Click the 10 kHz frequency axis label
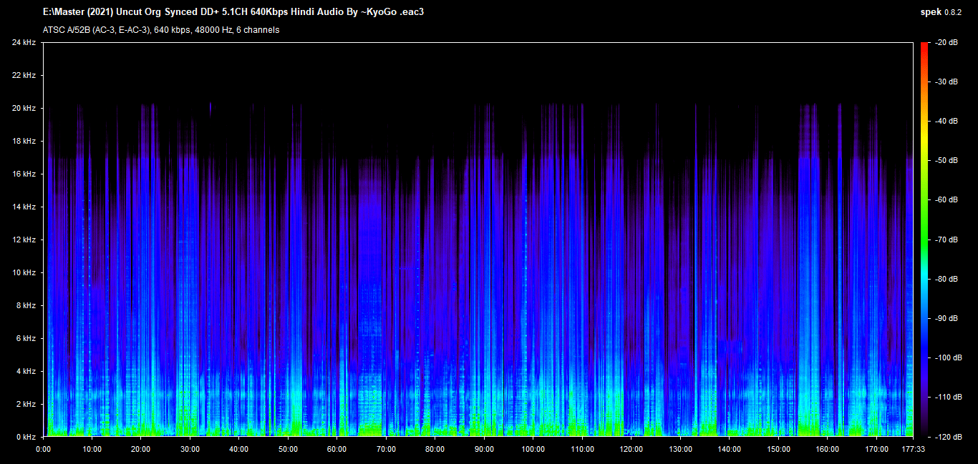The width and height of the screenshot is (978, 464). [24, 273]
